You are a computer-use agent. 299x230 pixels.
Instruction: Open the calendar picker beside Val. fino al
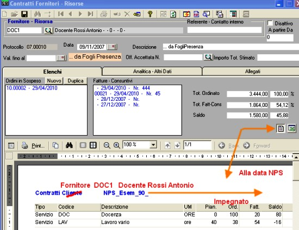[61, 58]
